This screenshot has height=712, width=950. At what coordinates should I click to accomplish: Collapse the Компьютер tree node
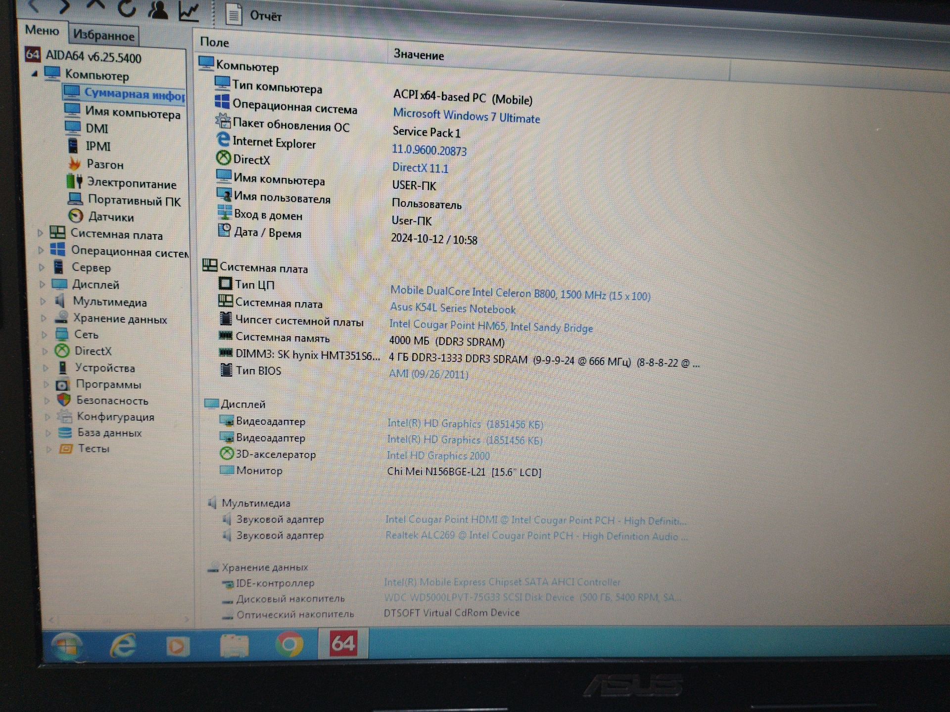pyautogui.click(x=34, y=74)
